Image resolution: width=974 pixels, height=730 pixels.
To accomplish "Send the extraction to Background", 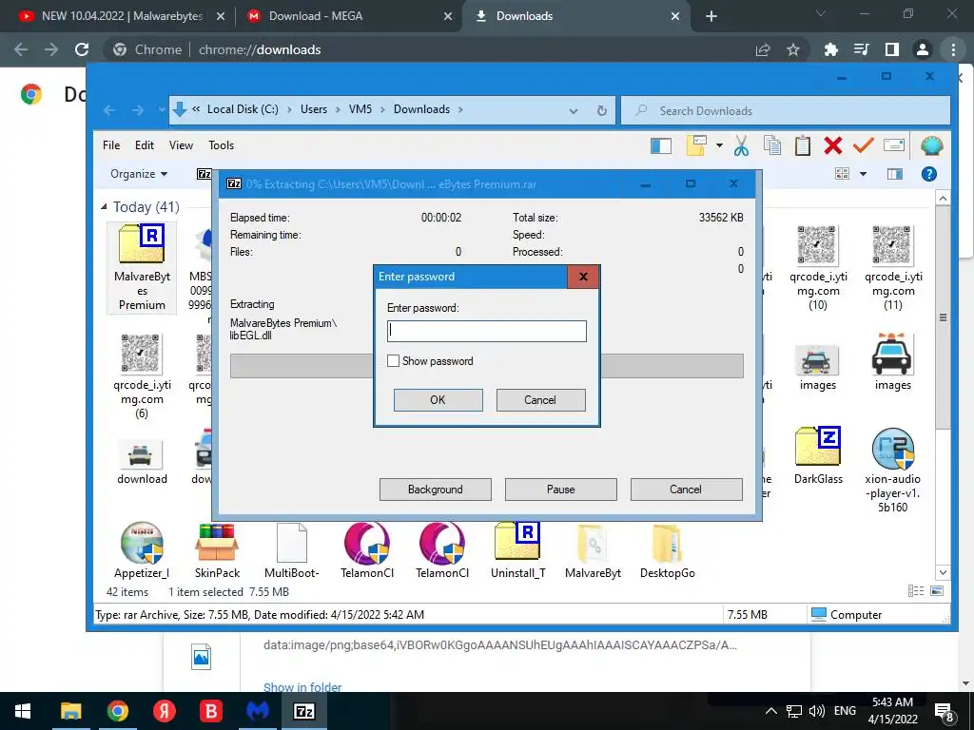I will click(x=435, y=490).
